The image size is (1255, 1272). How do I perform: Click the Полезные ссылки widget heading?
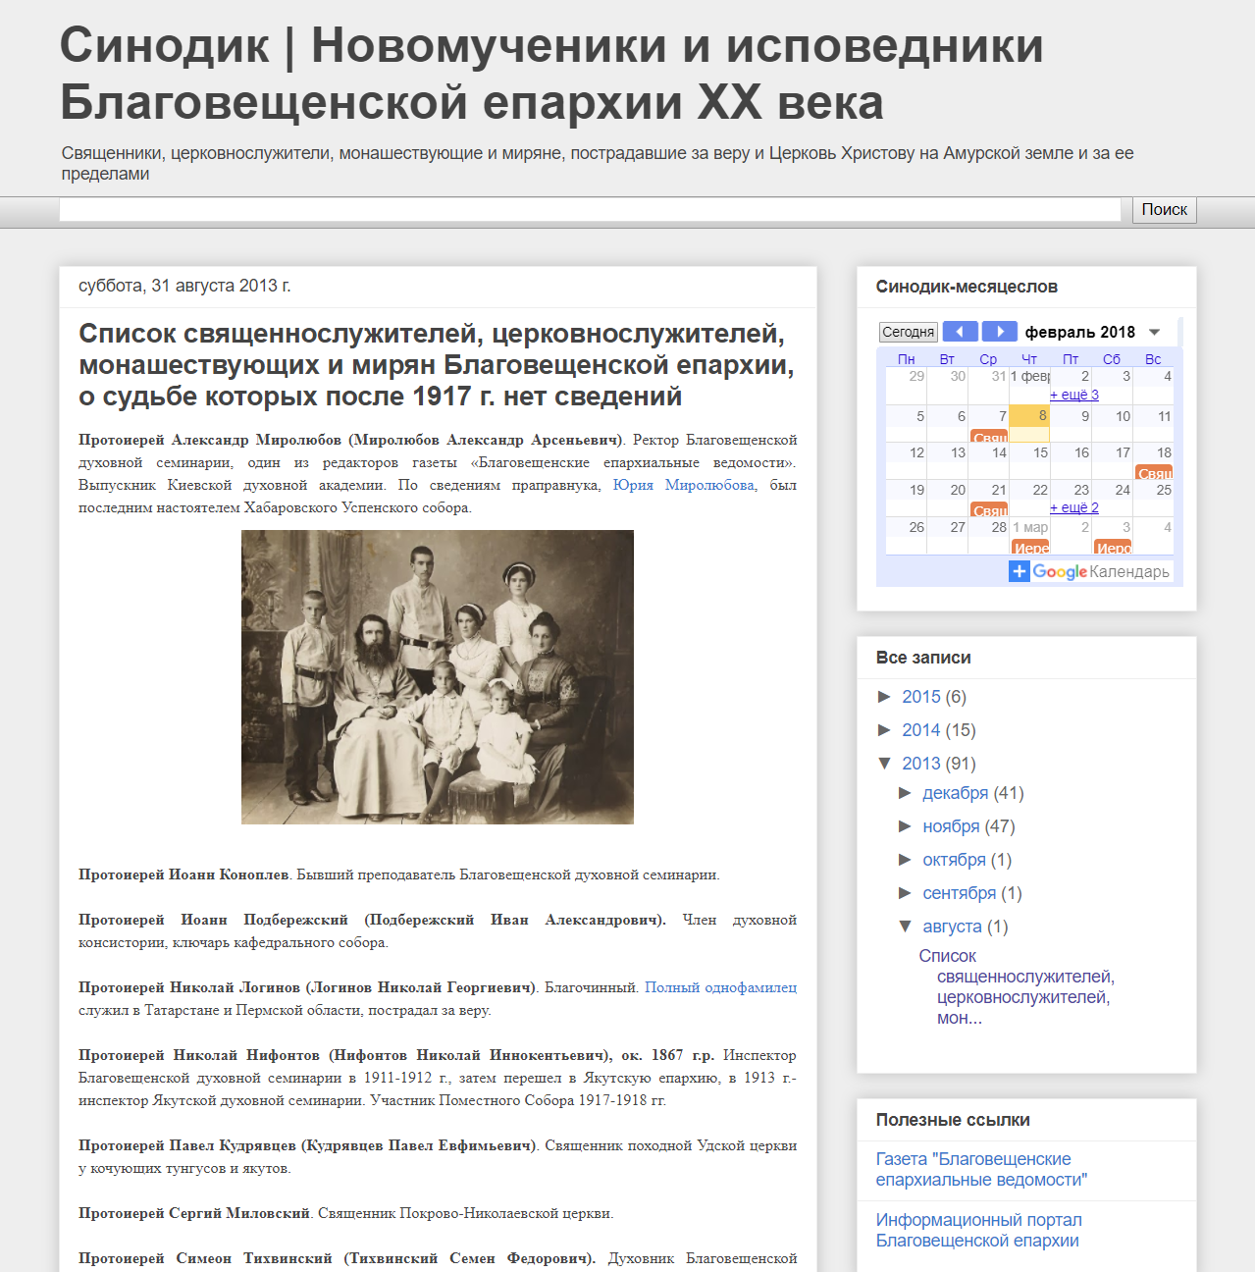pyautogui.click(x=953, y=1120)
